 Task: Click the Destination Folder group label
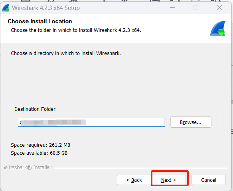[x=35, y=109]
